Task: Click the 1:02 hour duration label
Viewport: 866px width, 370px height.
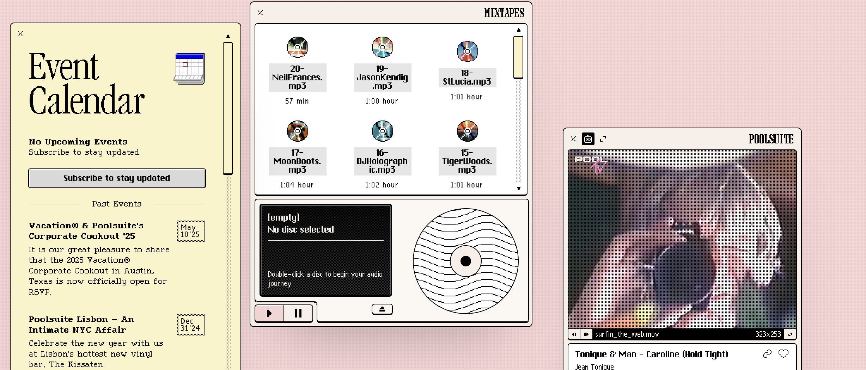Action: [382, 185]
